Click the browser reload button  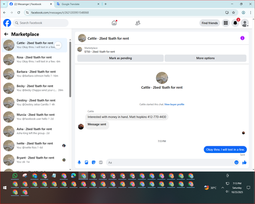point(19,12)
